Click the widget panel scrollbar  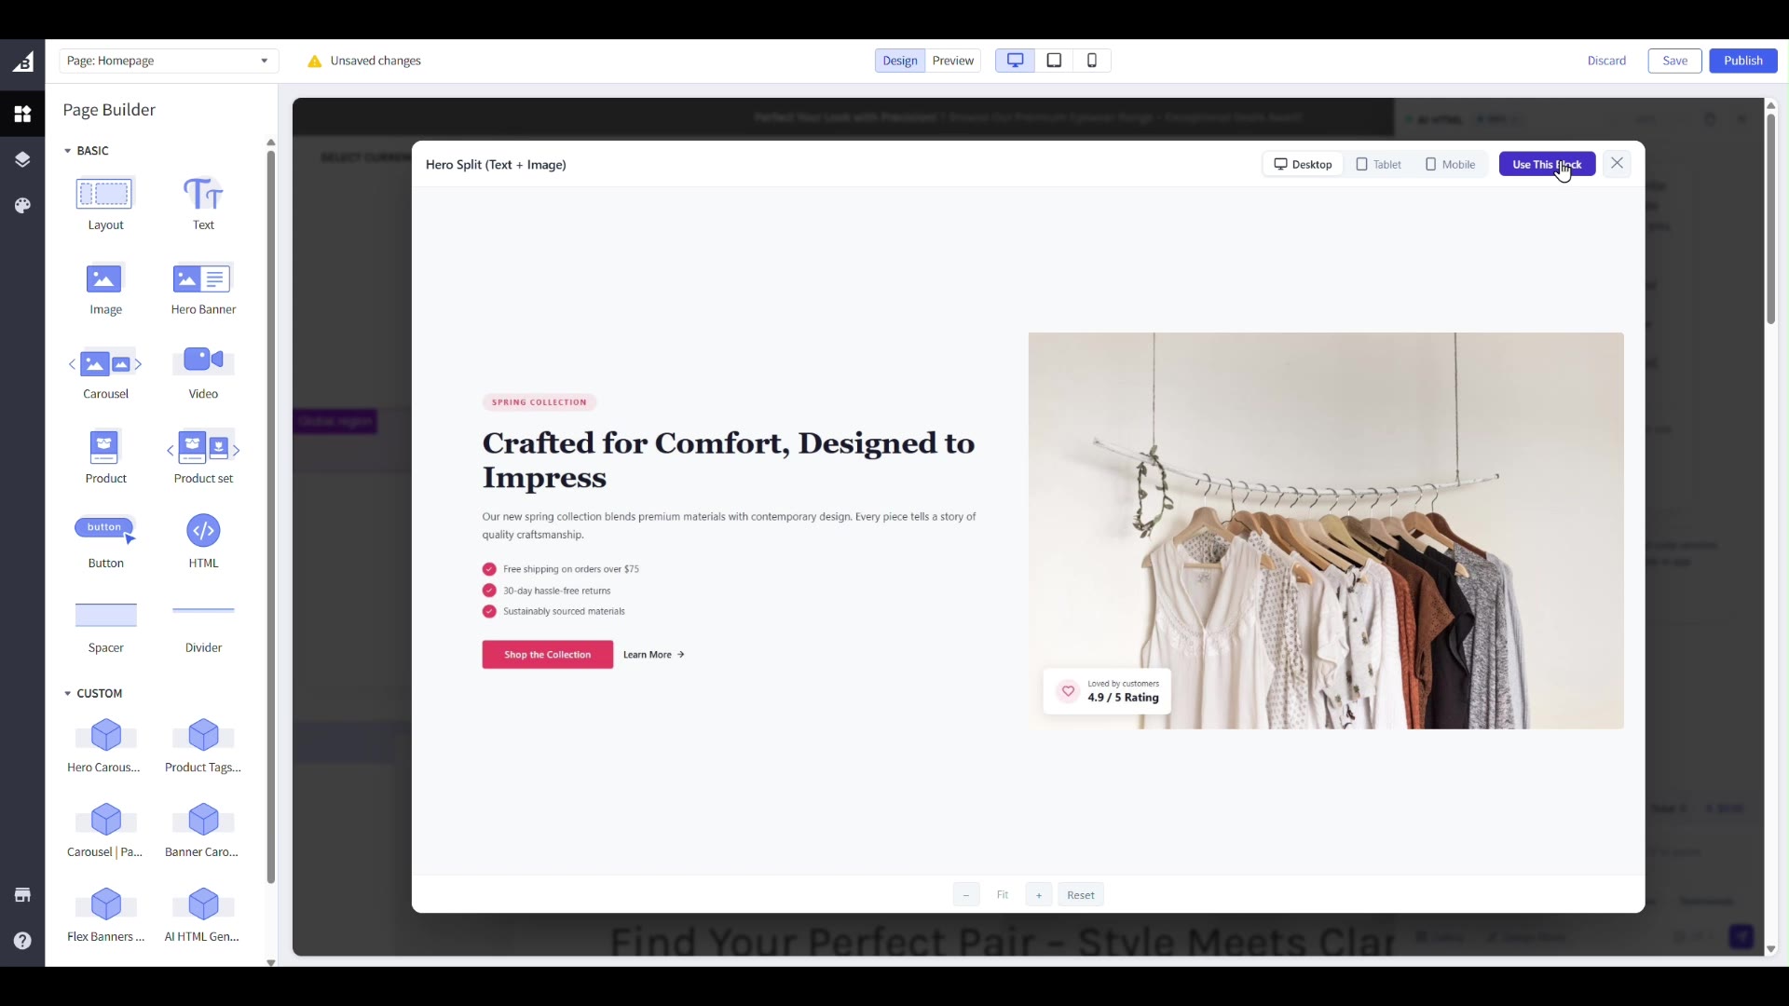point(271,517)
